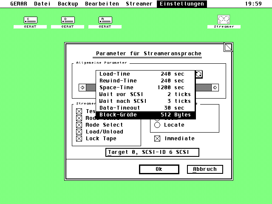Open the drive C device icon

(30, 20)
